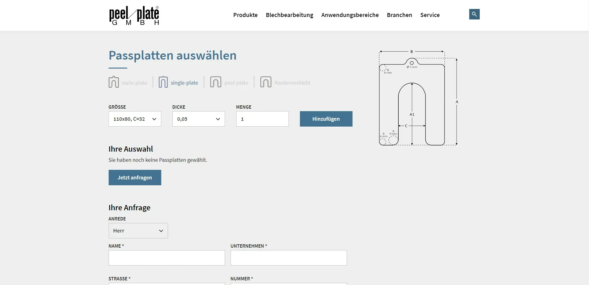Open the Branchen menu item
Viewport: 589px width, 285px height.
click(x=399, y=15)
